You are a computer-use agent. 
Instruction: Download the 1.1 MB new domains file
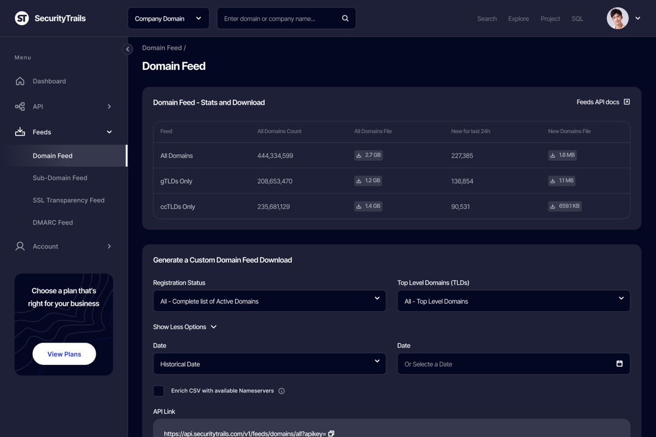[x=561, y=180]
